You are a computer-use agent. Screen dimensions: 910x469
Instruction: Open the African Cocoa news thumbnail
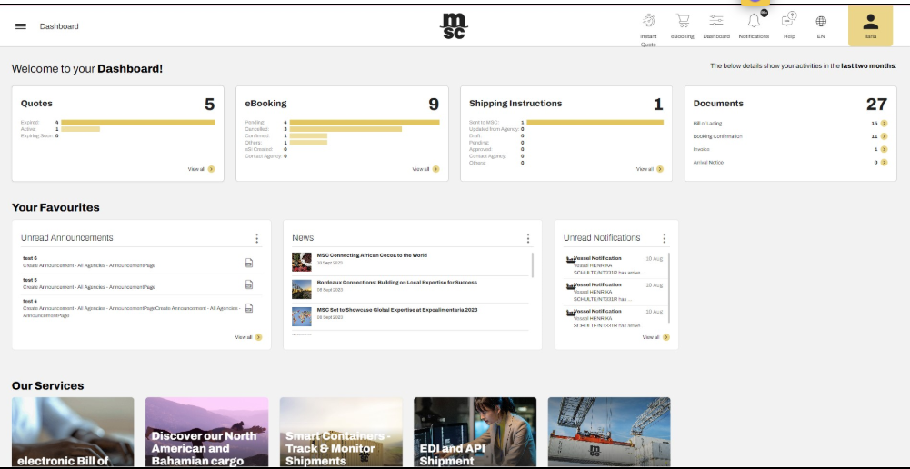pyautogui.click(x=302, y=262)
